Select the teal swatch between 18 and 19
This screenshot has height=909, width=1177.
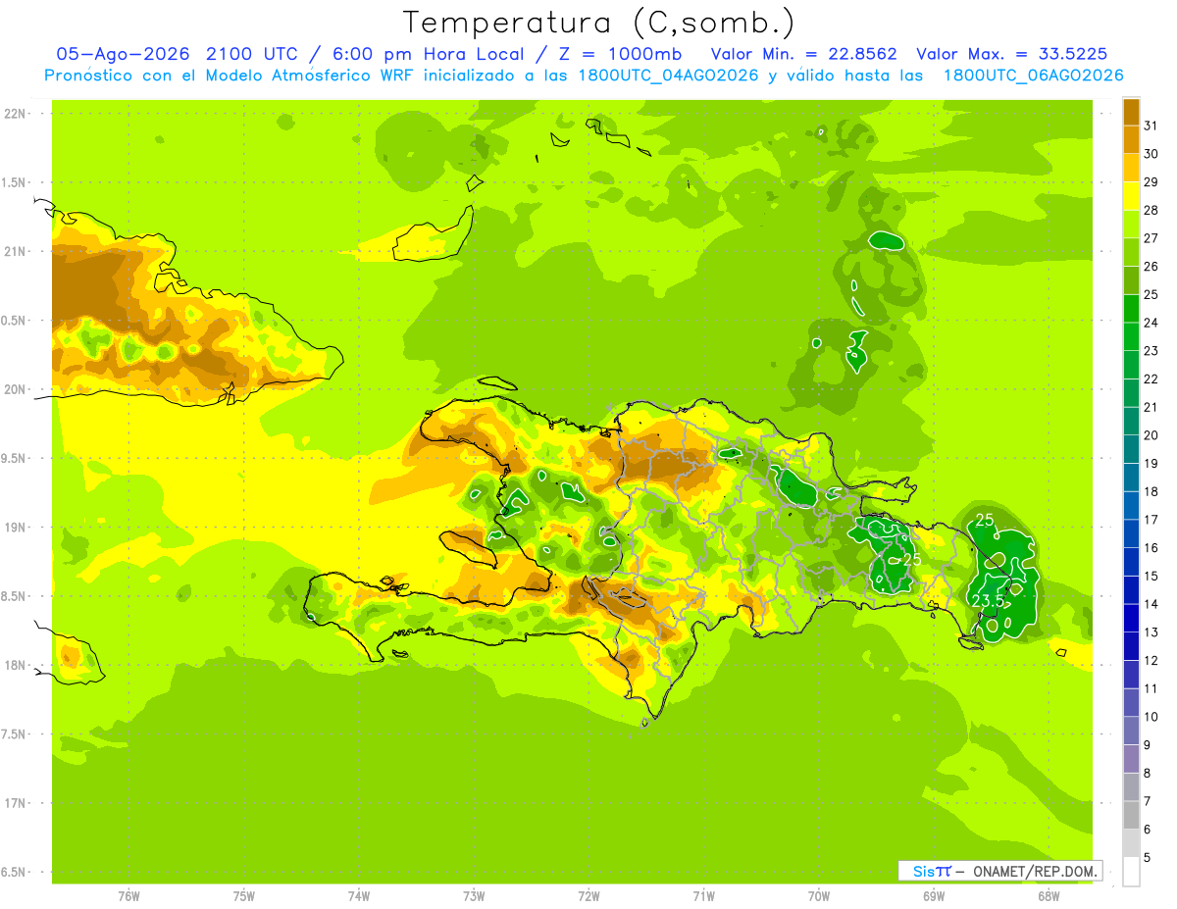point(1131,479)
